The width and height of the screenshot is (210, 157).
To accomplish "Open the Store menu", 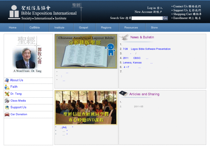I will tap(154, 28).
